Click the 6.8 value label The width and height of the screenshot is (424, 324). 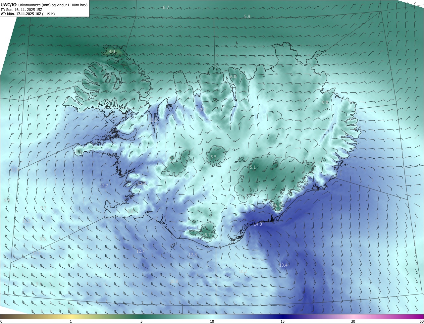[x=325, y=102]
